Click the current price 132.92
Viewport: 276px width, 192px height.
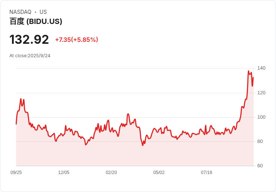29,40
